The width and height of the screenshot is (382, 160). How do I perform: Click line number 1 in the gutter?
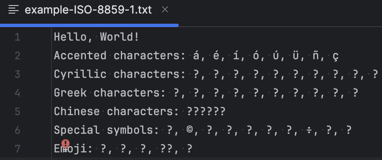coord(17,37)
